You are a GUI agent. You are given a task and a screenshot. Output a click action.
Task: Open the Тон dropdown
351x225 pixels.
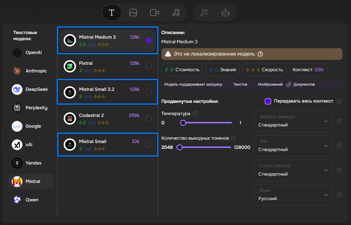point(293,146)
